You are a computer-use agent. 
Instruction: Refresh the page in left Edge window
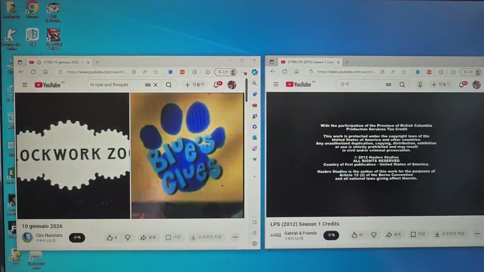tap(33, 72)
